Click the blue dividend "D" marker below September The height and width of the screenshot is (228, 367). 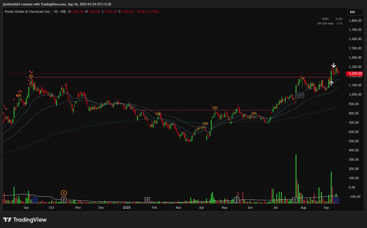[x=35, y=200]
